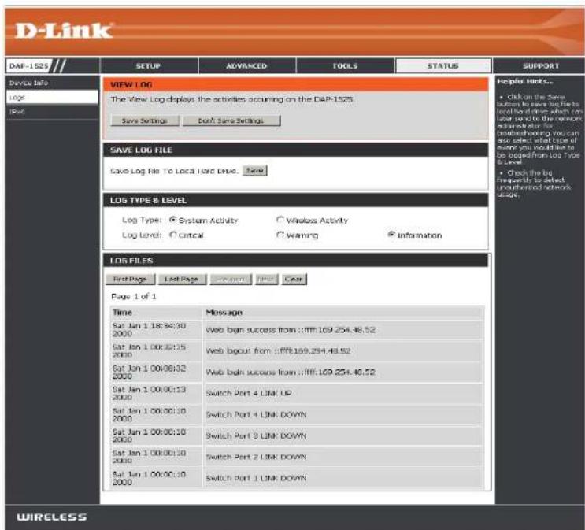This screenshot has width=585, height=530.
Task: Open IPv6 sidebar entry
Action: point(17,112)
